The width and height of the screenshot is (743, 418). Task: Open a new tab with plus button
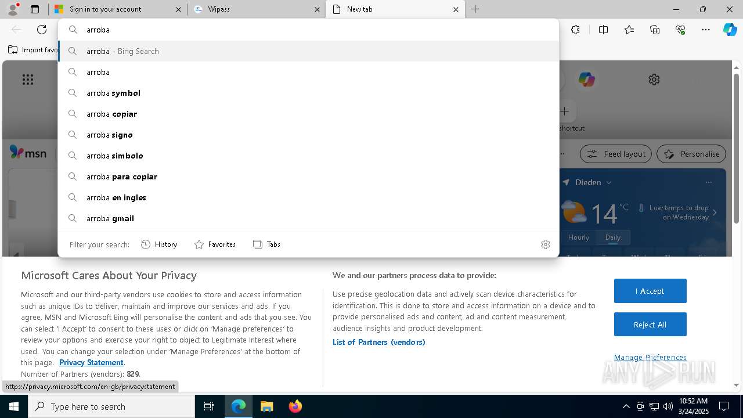(x=475, y=9)
